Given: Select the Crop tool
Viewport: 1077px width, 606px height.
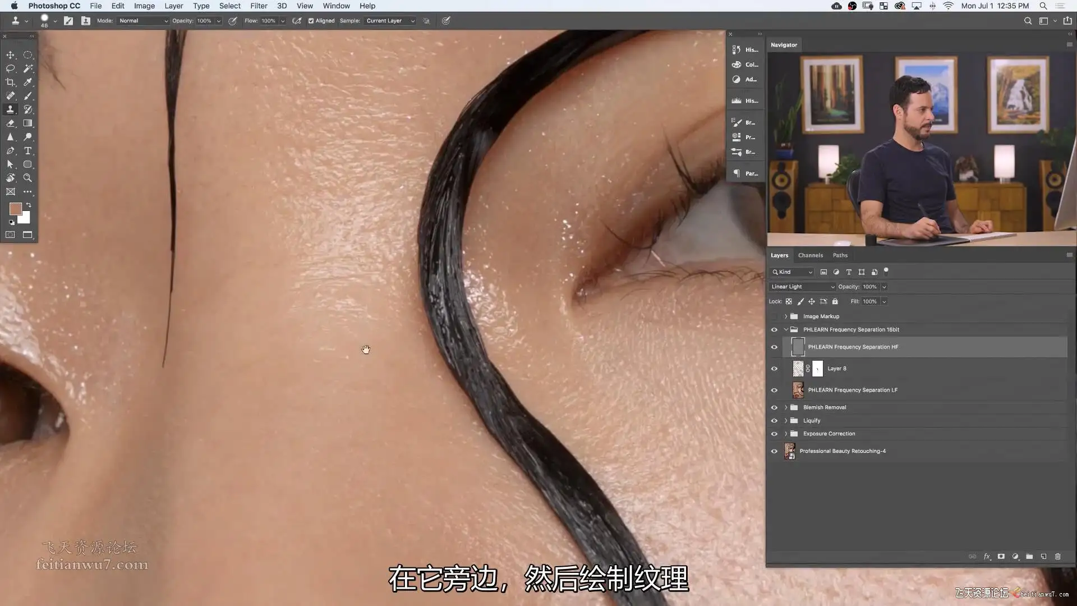Looking at the screenshot, I should (x=10, y=82).
